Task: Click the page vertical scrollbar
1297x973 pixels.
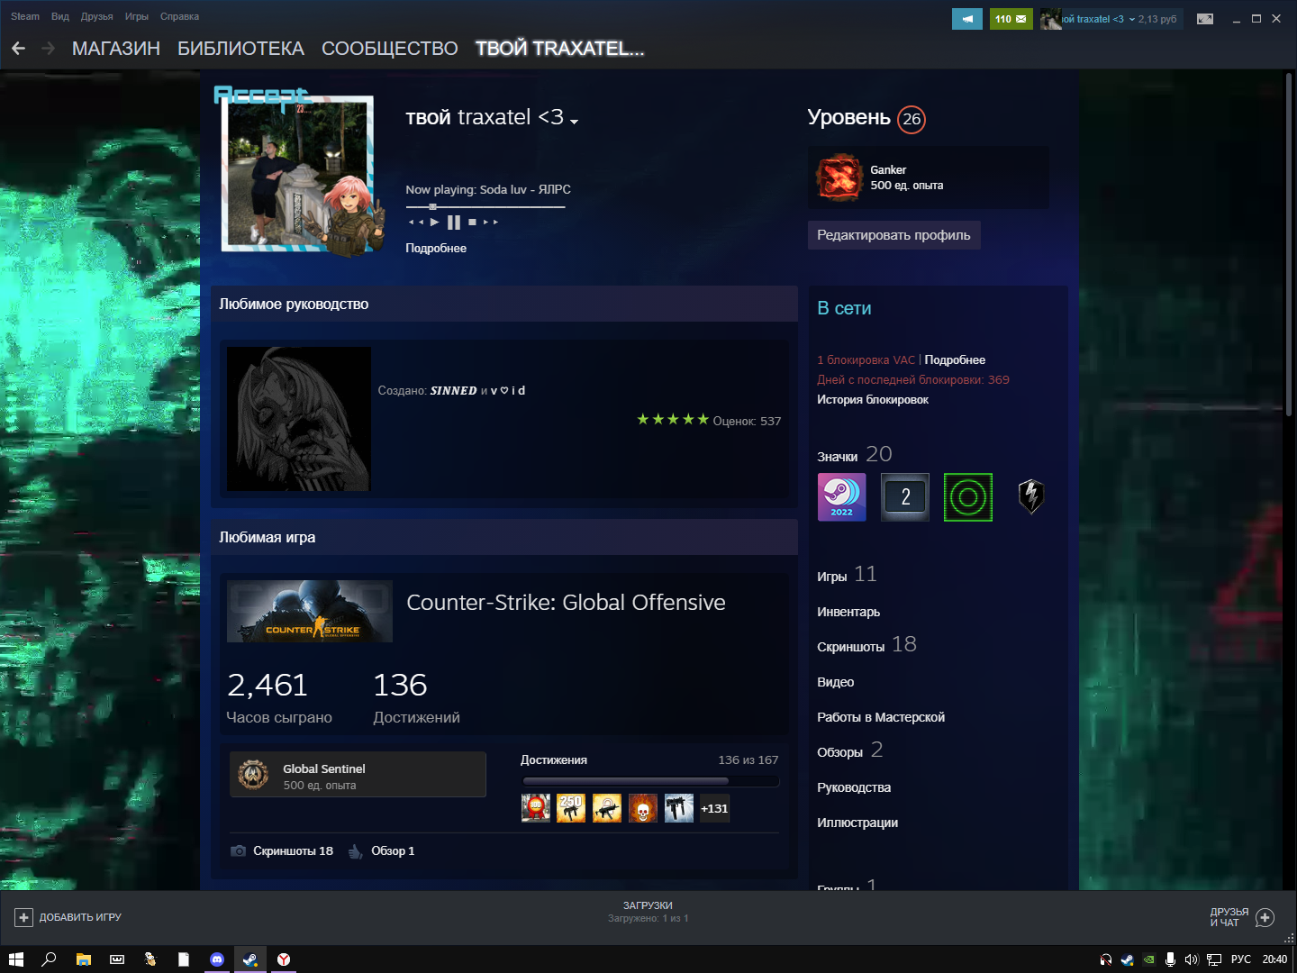Action: click(1289, 243)
